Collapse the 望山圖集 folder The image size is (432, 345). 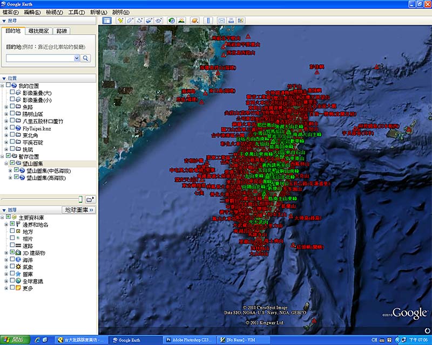point(6,164)
